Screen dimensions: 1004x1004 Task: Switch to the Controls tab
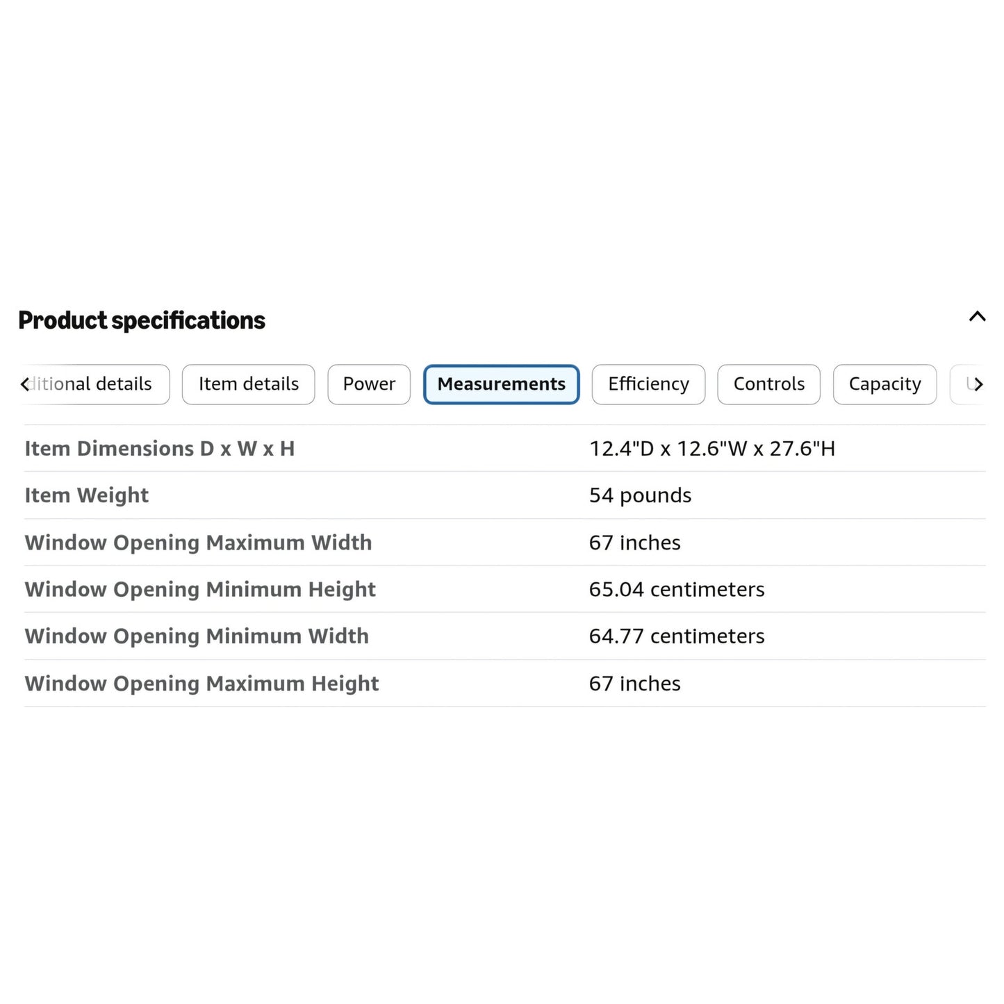point(768,384)
